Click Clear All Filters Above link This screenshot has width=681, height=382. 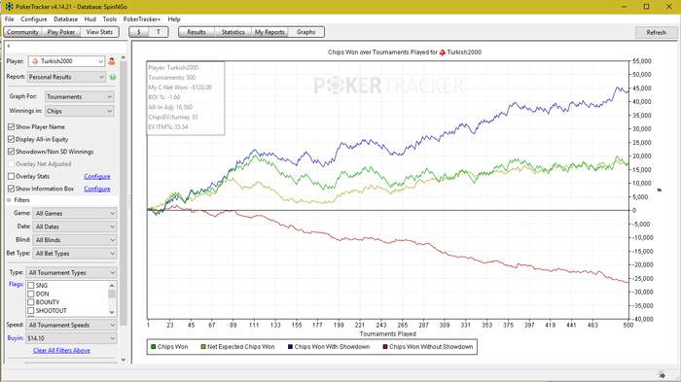pyautogui.click(x=61, y=350)
